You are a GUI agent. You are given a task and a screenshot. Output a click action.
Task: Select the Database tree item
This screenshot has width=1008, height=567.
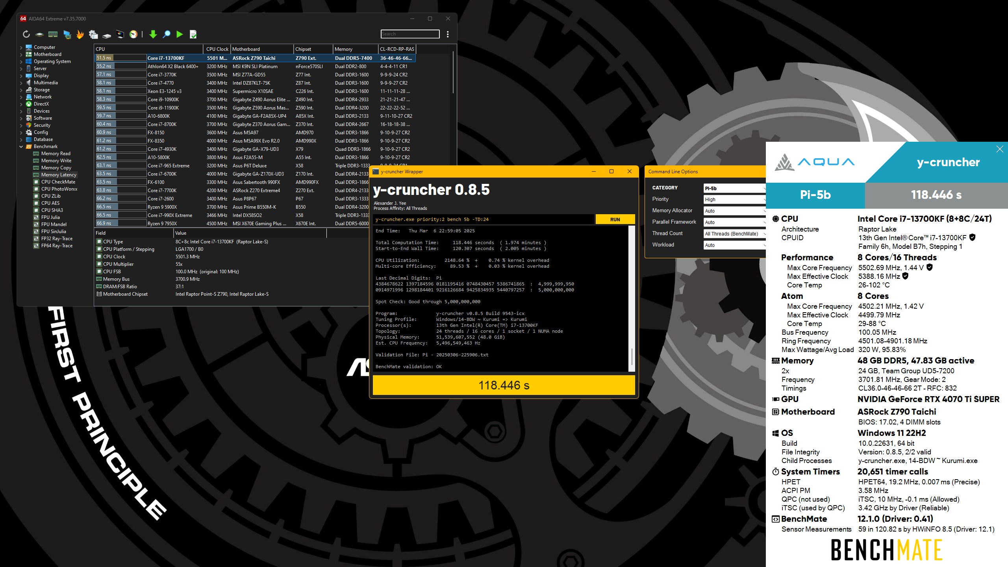[x=43, y=139]
